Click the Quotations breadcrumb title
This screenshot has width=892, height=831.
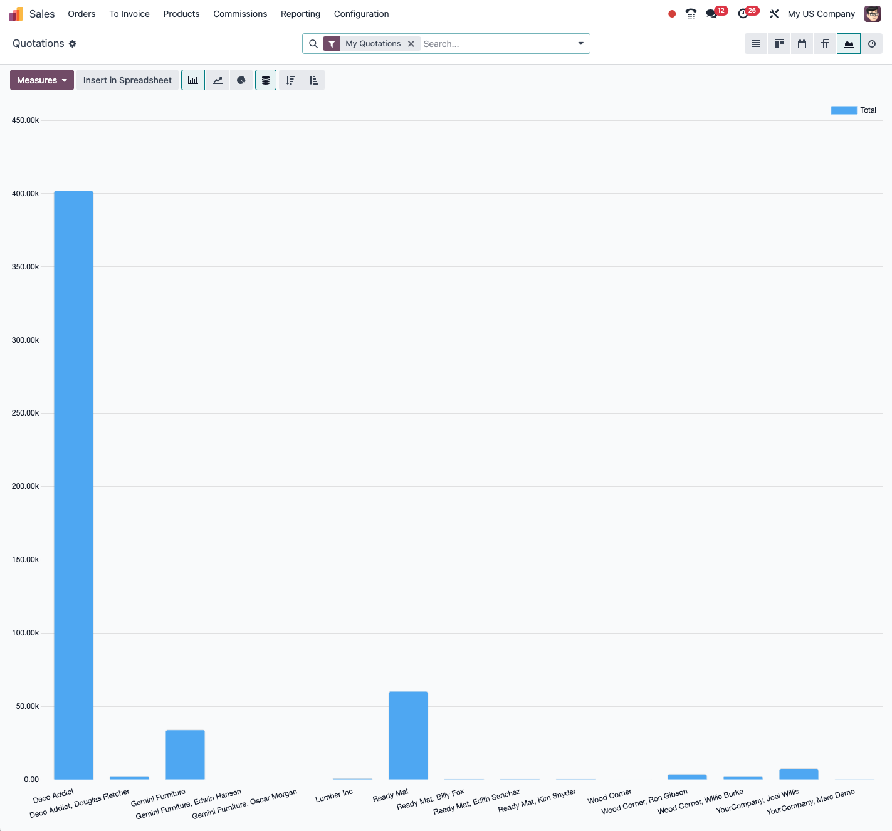pos(38,44)
